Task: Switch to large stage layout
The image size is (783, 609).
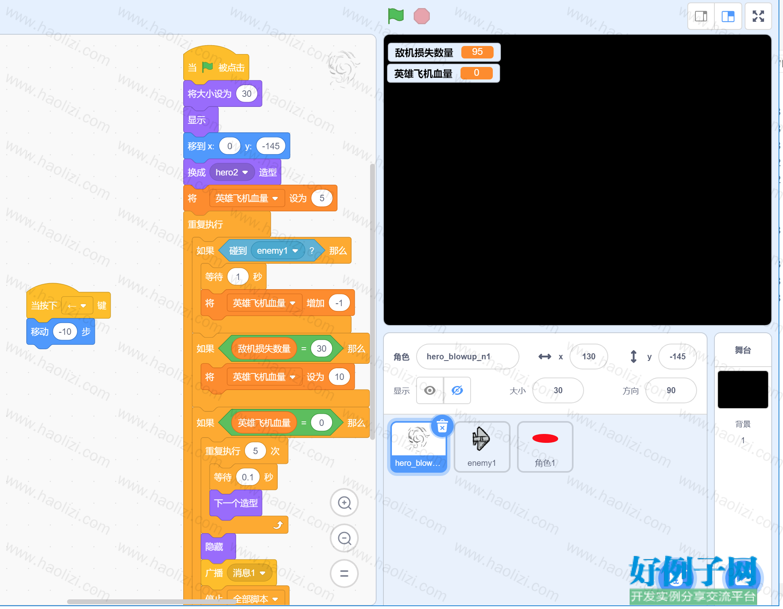Action: pyautogui.click(x=728, y=16)
